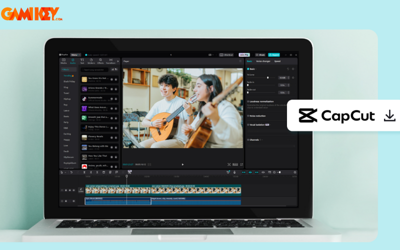Enable the Channels checkbox
The height and width of the screenshot is (250, 400).
tap(248, 140)
